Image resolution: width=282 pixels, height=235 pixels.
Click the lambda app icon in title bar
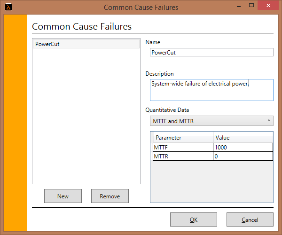8,7
